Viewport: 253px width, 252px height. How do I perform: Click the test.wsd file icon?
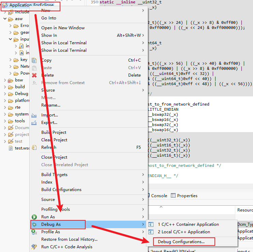11,148
